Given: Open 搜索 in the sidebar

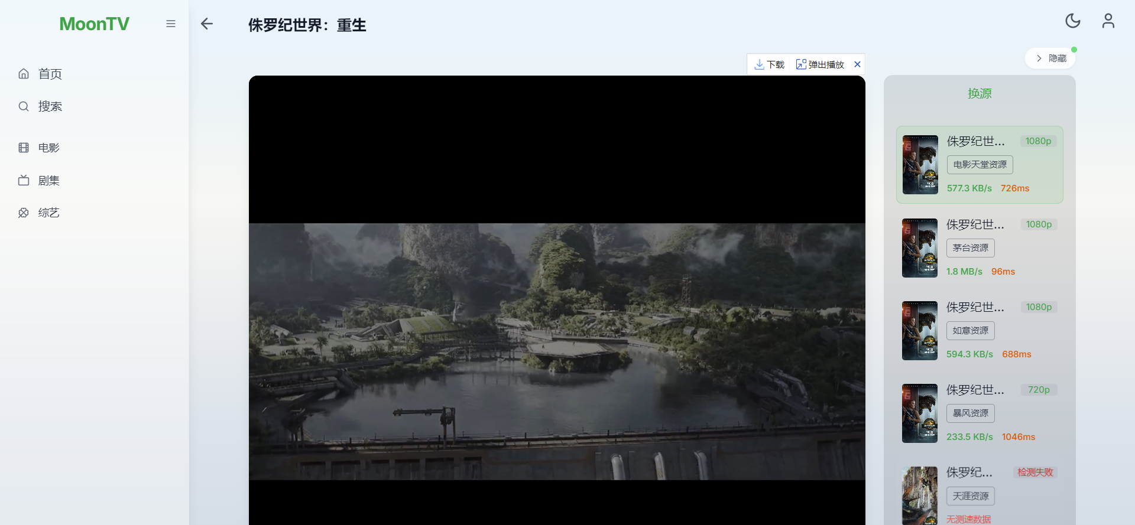Looking at the screenshot, I should pos(50,106).
